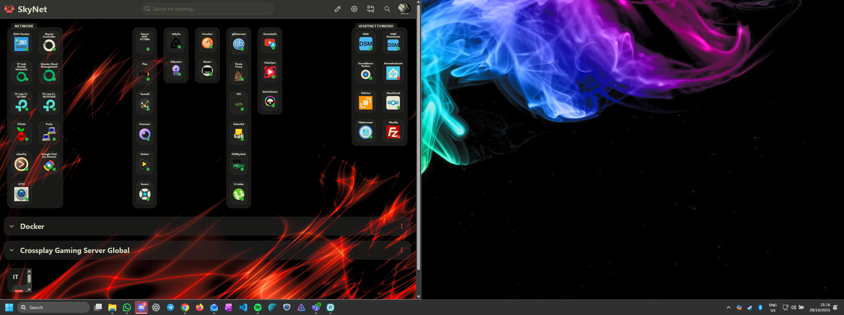
Task: Open the DNS Checker app tile
Action: (21, 43)
